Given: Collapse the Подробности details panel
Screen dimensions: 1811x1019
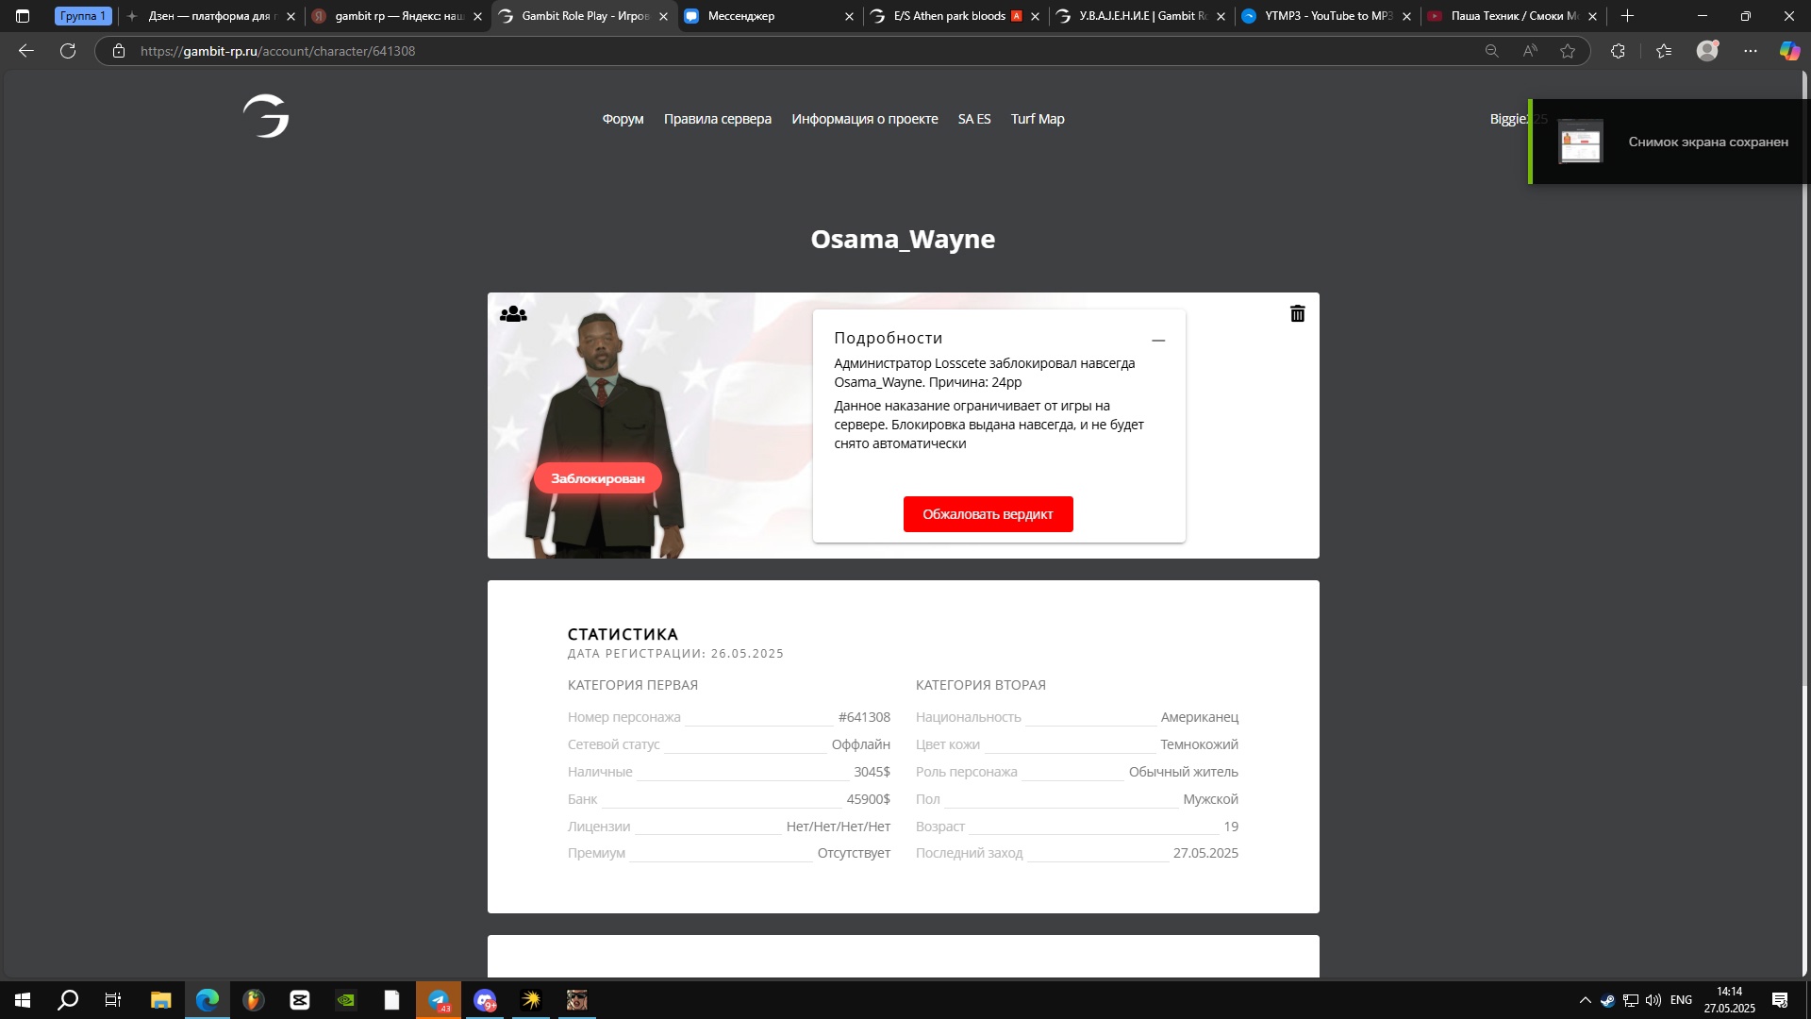Looking at the screenshot, I should [x=1158, y=341].
